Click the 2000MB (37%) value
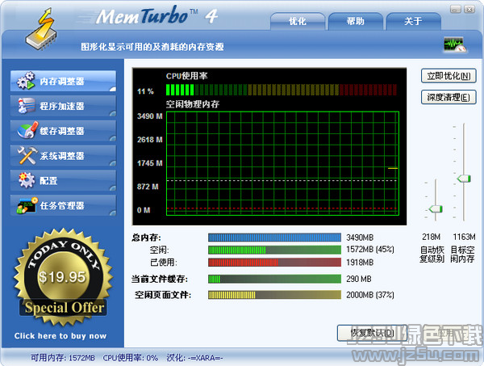This screenshot has height=366, width=484. [x=370, y=295]
